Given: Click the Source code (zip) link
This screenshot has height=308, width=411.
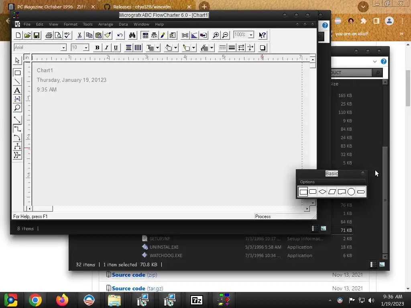Looking at the screenshot, I should (x=134, y=275).
